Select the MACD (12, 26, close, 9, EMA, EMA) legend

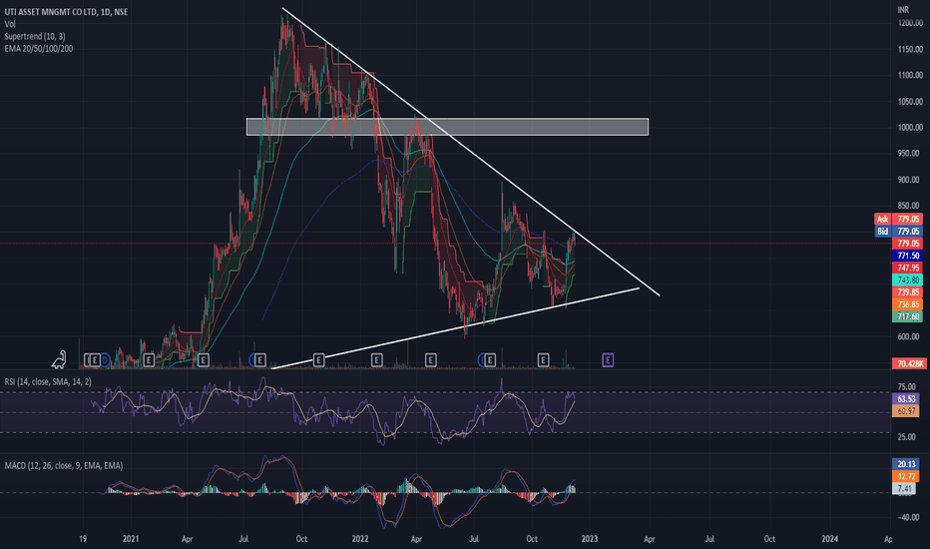click(x=64, y=466)
